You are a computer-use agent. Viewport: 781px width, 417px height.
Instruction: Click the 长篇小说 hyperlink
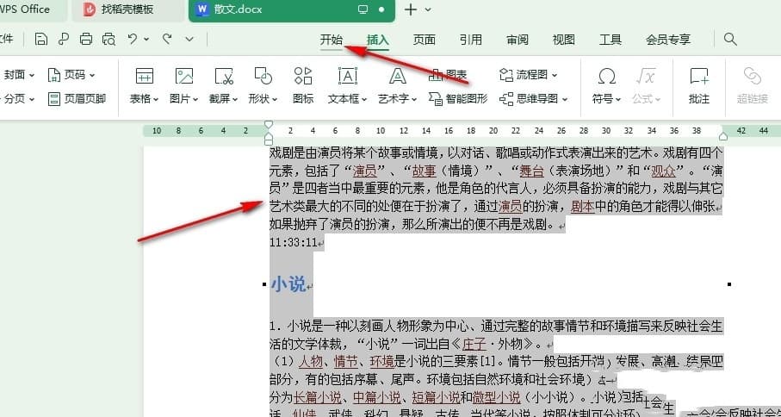pyautogui.click(x=317, y=397)
